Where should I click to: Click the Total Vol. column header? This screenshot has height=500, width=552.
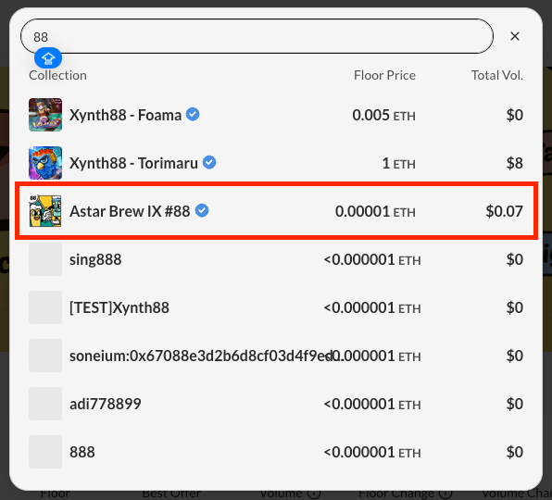pos(497,75)
